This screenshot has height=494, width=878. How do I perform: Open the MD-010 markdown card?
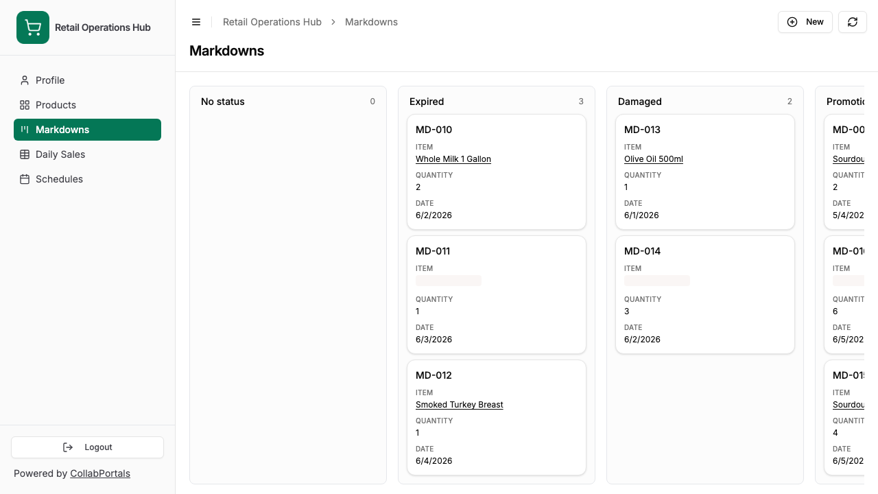(497, 172)
